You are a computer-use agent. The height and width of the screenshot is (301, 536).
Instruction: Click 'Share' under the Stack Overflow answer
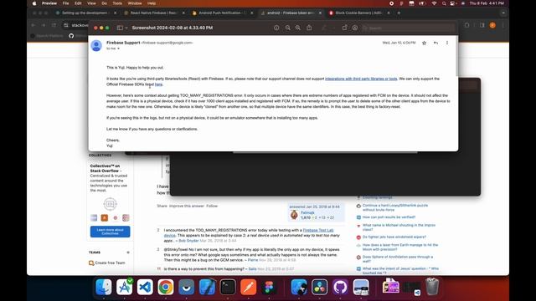click(x=162, y=207)
